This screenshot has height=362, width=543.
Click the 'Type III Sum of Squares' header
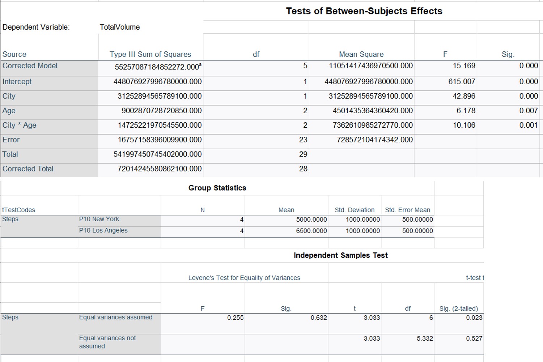coord(150,54)
